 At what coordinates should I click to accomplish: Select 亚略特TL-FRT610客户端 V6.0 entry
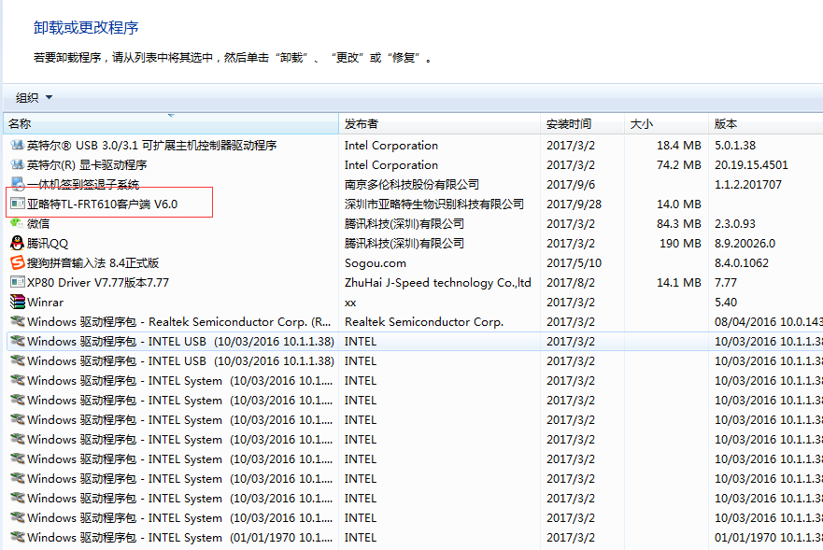click(103, 204)
